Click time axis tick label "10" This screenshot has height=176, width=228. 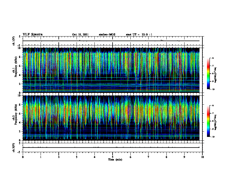(202, 157)
